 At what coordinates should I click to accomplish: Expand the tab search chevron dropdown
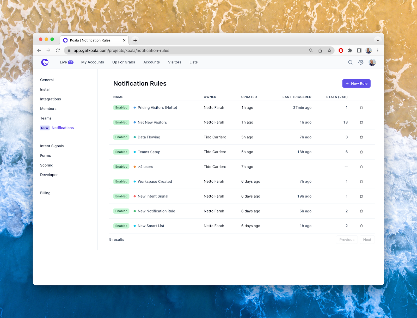pyautogui.click(x=378, y=40)
